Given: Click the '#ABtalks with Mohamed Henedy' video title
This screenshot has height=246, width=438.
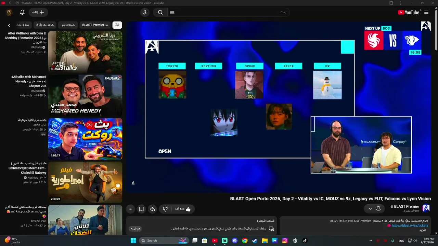Looking at the screenshot, I should point(29,81).
